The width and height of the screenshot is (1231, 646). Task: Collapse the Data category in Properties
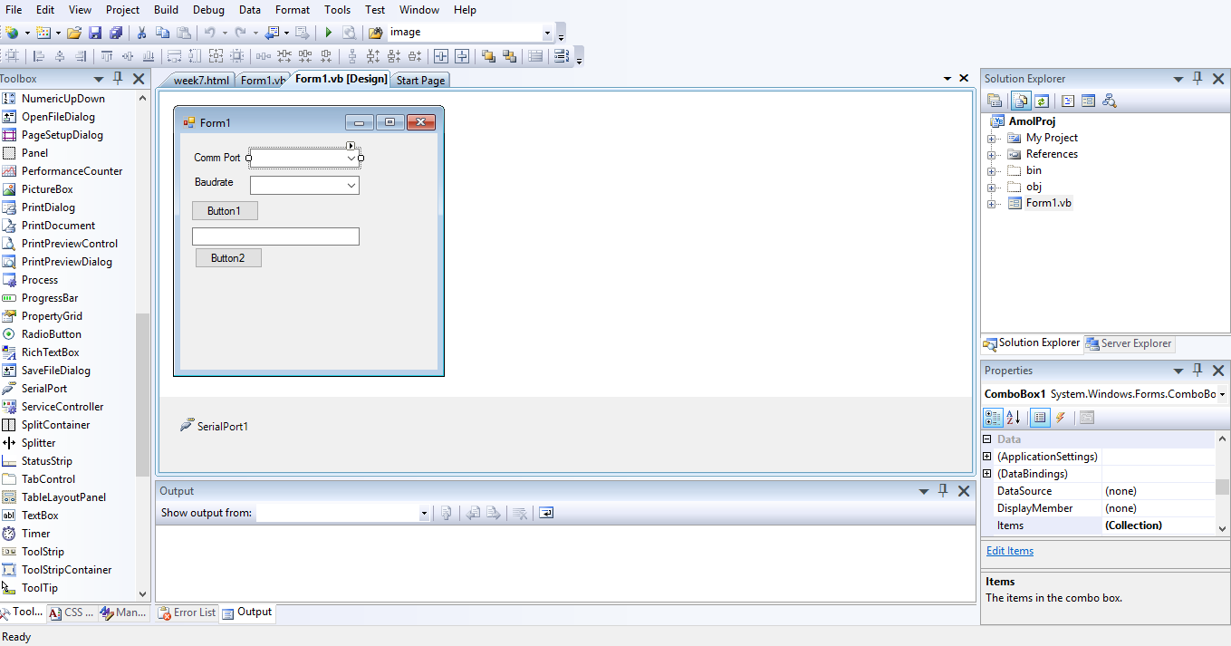[987, 439]
